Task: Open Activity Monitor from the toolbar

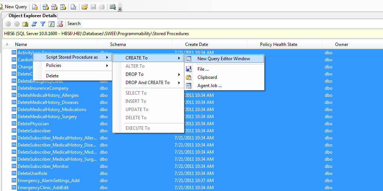Action: pyautogui.click(x=112, y=7)
